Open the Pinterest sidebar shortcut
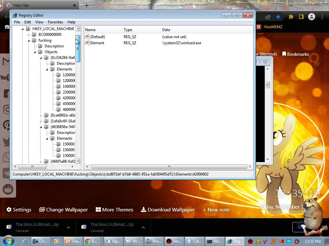329x246 pixels. 7,125
